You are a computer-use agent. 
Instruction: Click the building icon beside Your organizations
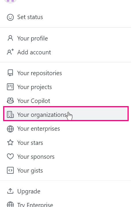click(x=10, y=114)
